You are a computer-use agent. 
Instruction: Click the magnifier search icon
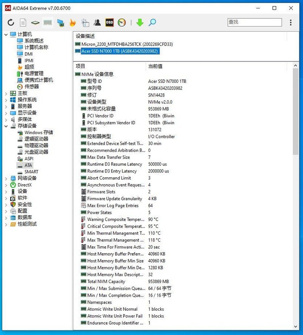[151, 22]
